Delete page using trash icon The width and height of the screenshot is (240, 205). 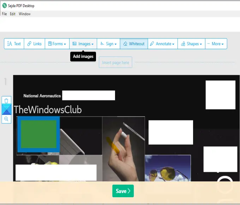click(6, 101)
